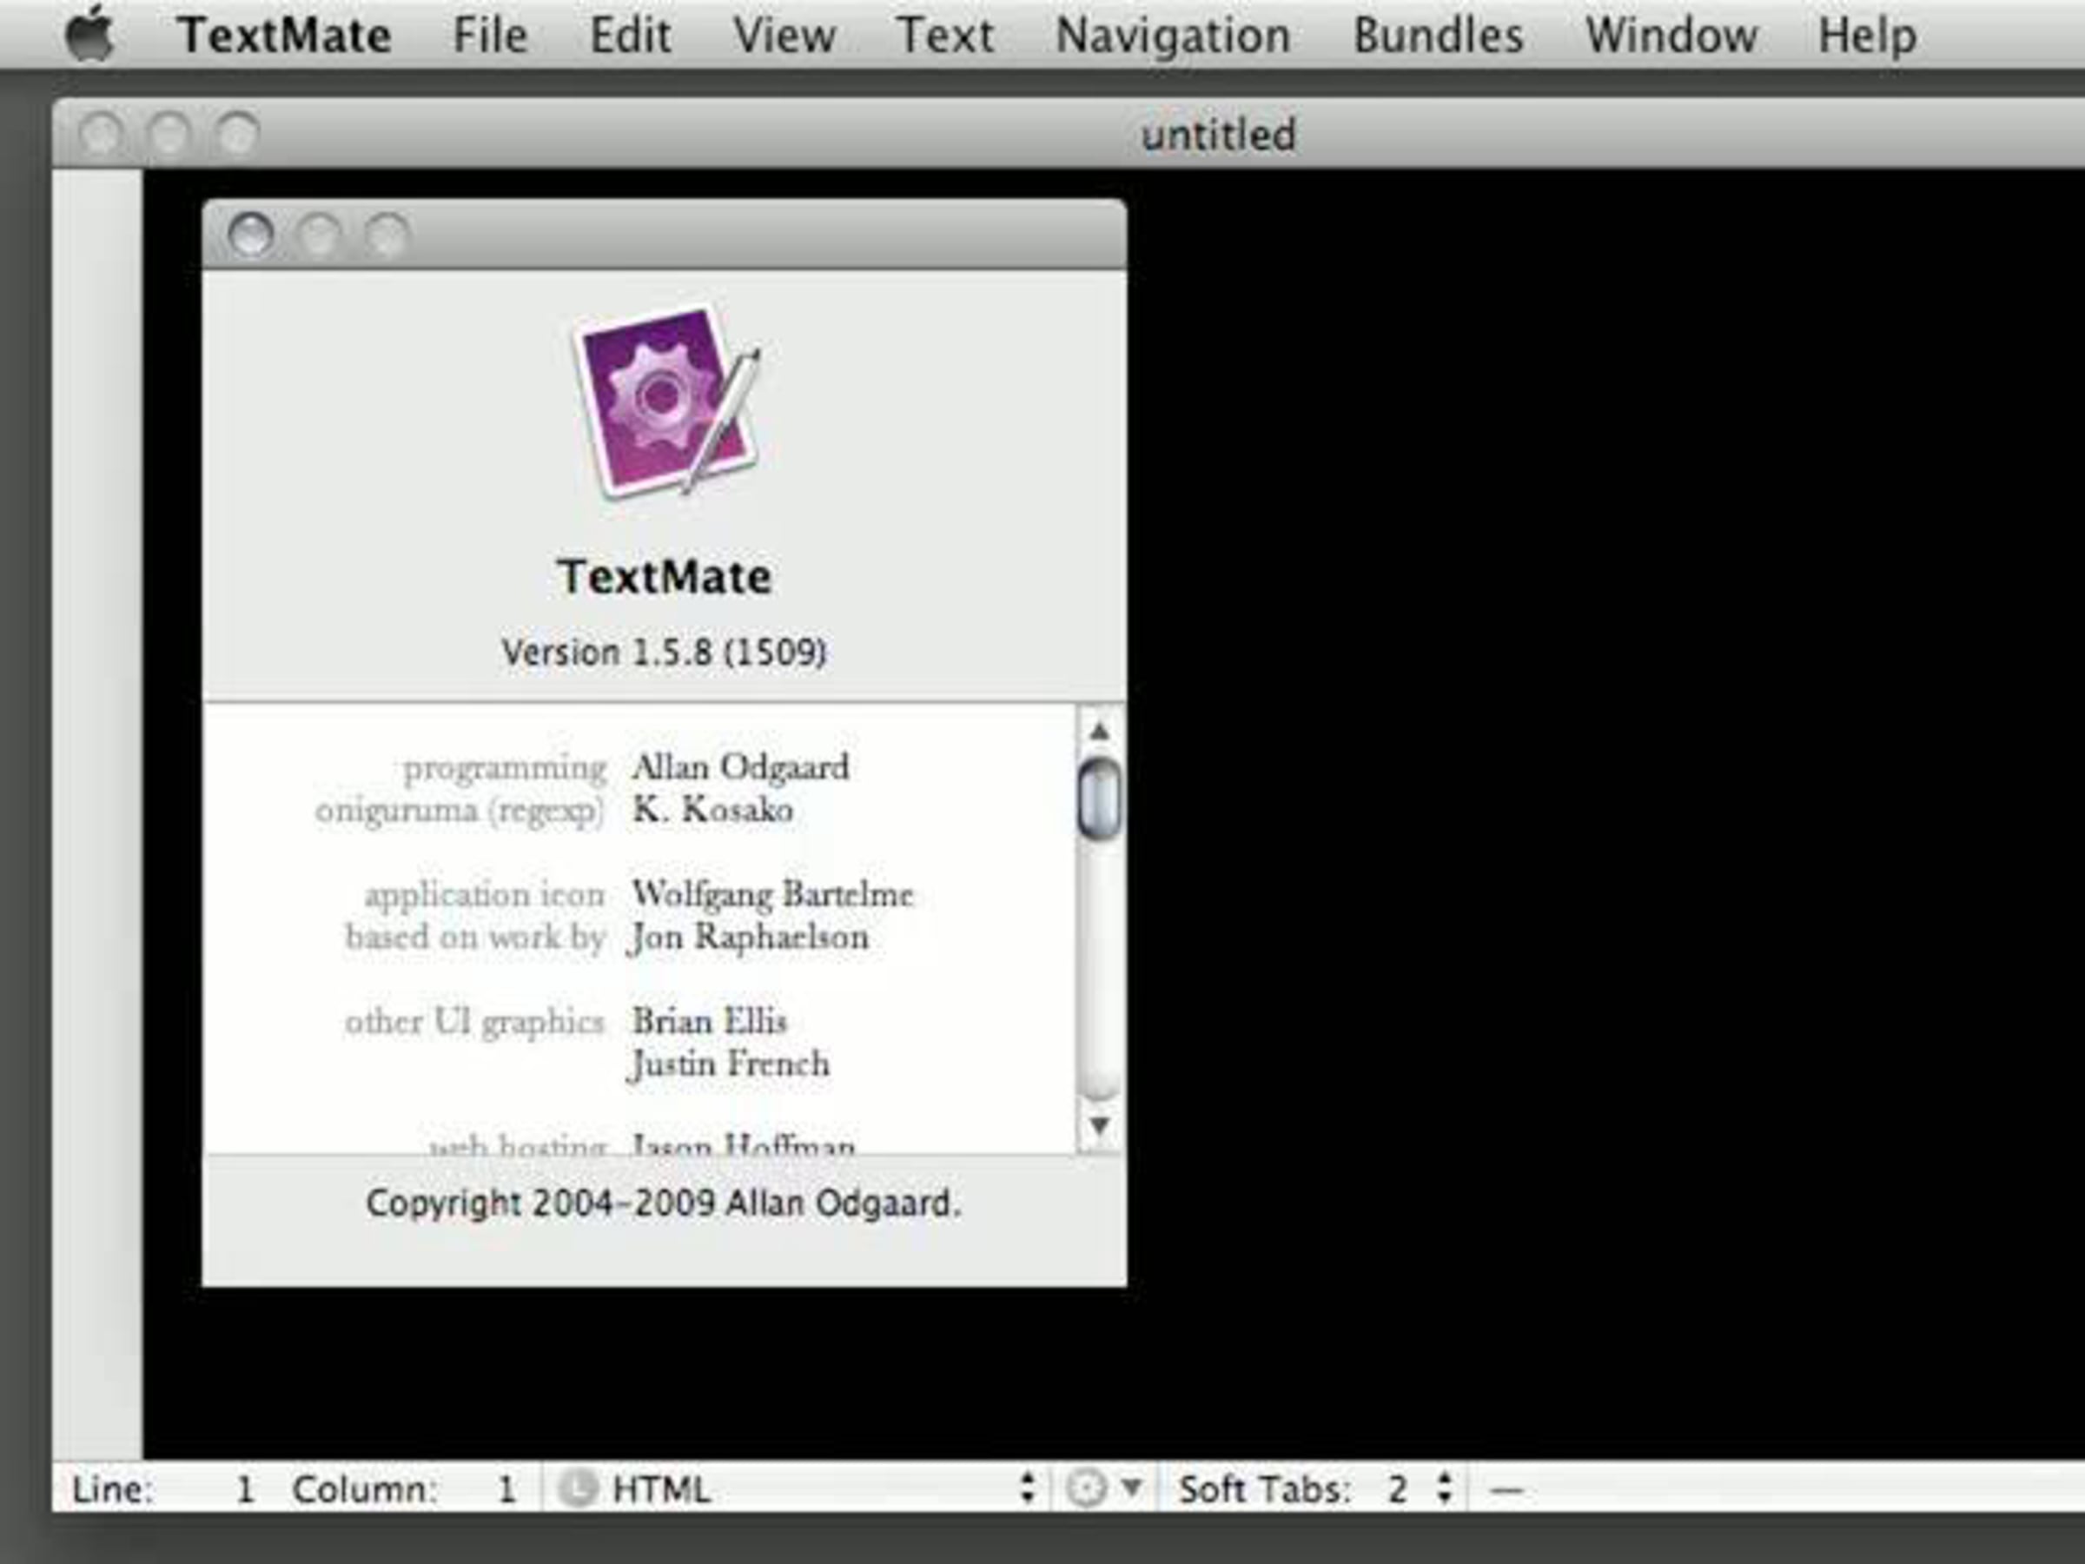Viewport: 2085px width, 1564px height.
Task: Click the HTML language icon in status bar
Action: [577, 1488]
